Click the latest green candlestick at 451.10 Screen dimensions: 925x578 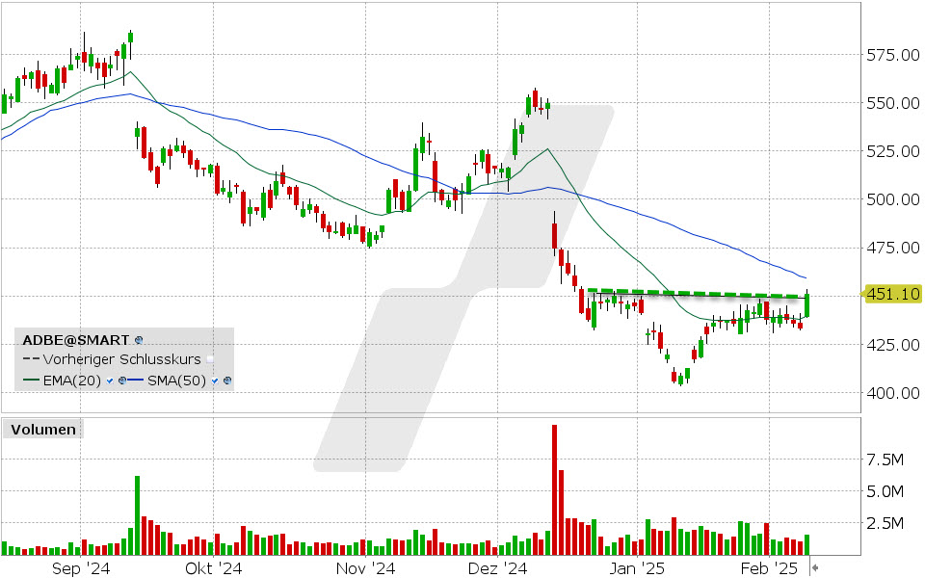(x=807, y=305)
